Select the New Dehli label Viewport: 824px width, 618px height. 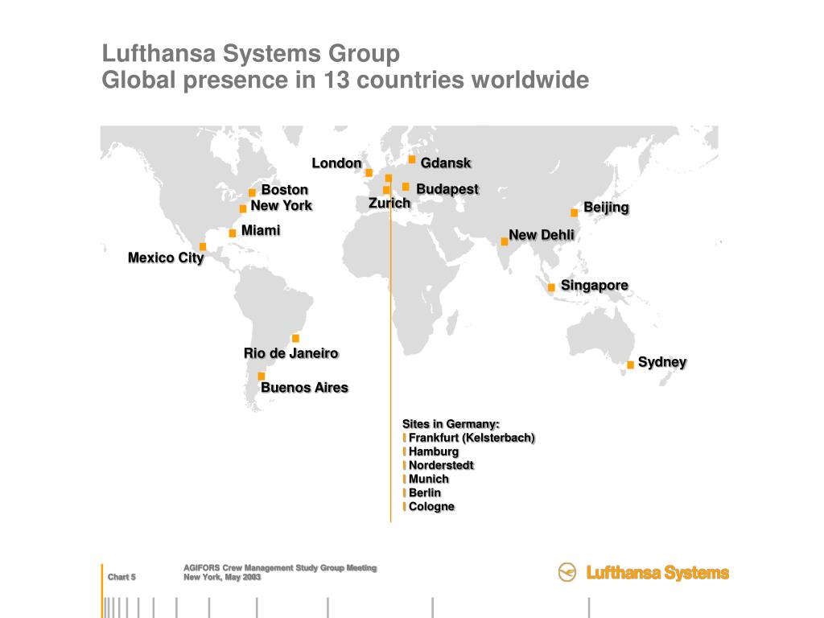542,235
